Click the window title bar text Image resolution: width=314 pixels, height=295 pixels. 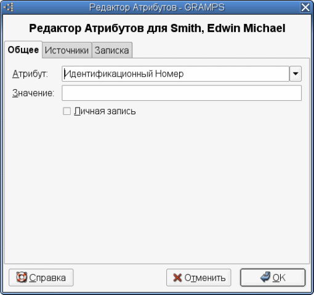pos(157,7)
